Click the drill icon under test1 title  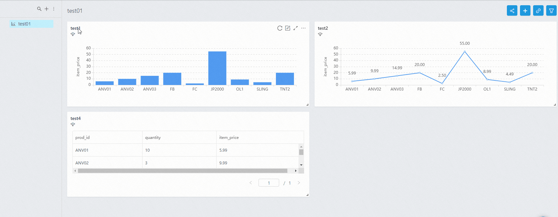(73, 34)
